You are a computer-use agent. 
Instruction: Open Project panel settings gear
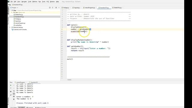click(56, 7)
